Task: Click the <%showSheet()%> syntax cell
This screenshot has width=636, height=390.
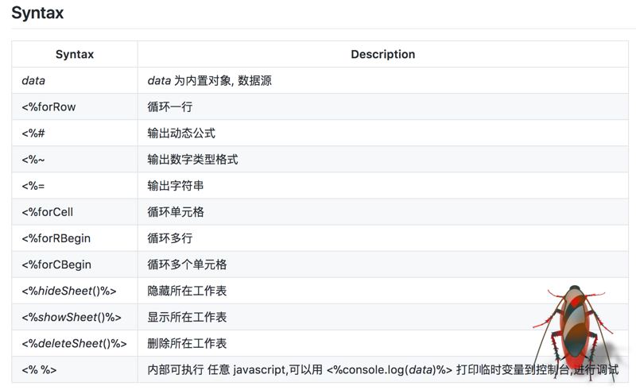Action: click(x=72, y=317)
